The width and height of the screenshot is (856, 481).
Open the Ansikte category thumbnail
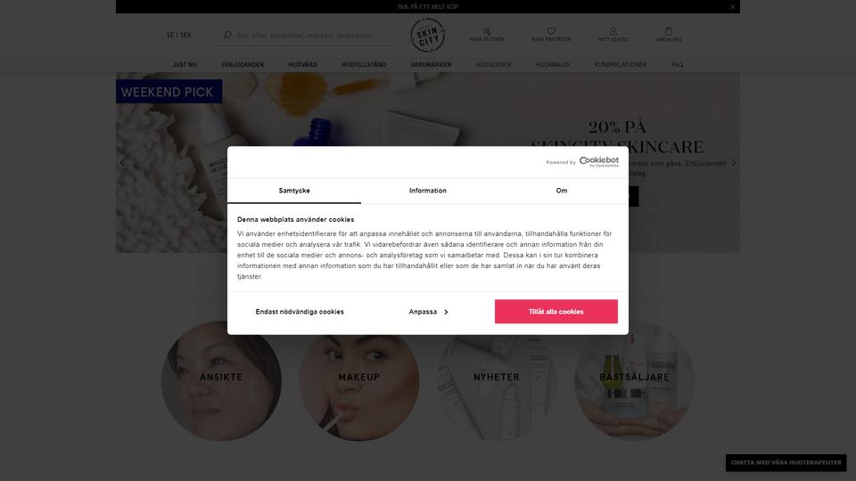pos(221,380)
